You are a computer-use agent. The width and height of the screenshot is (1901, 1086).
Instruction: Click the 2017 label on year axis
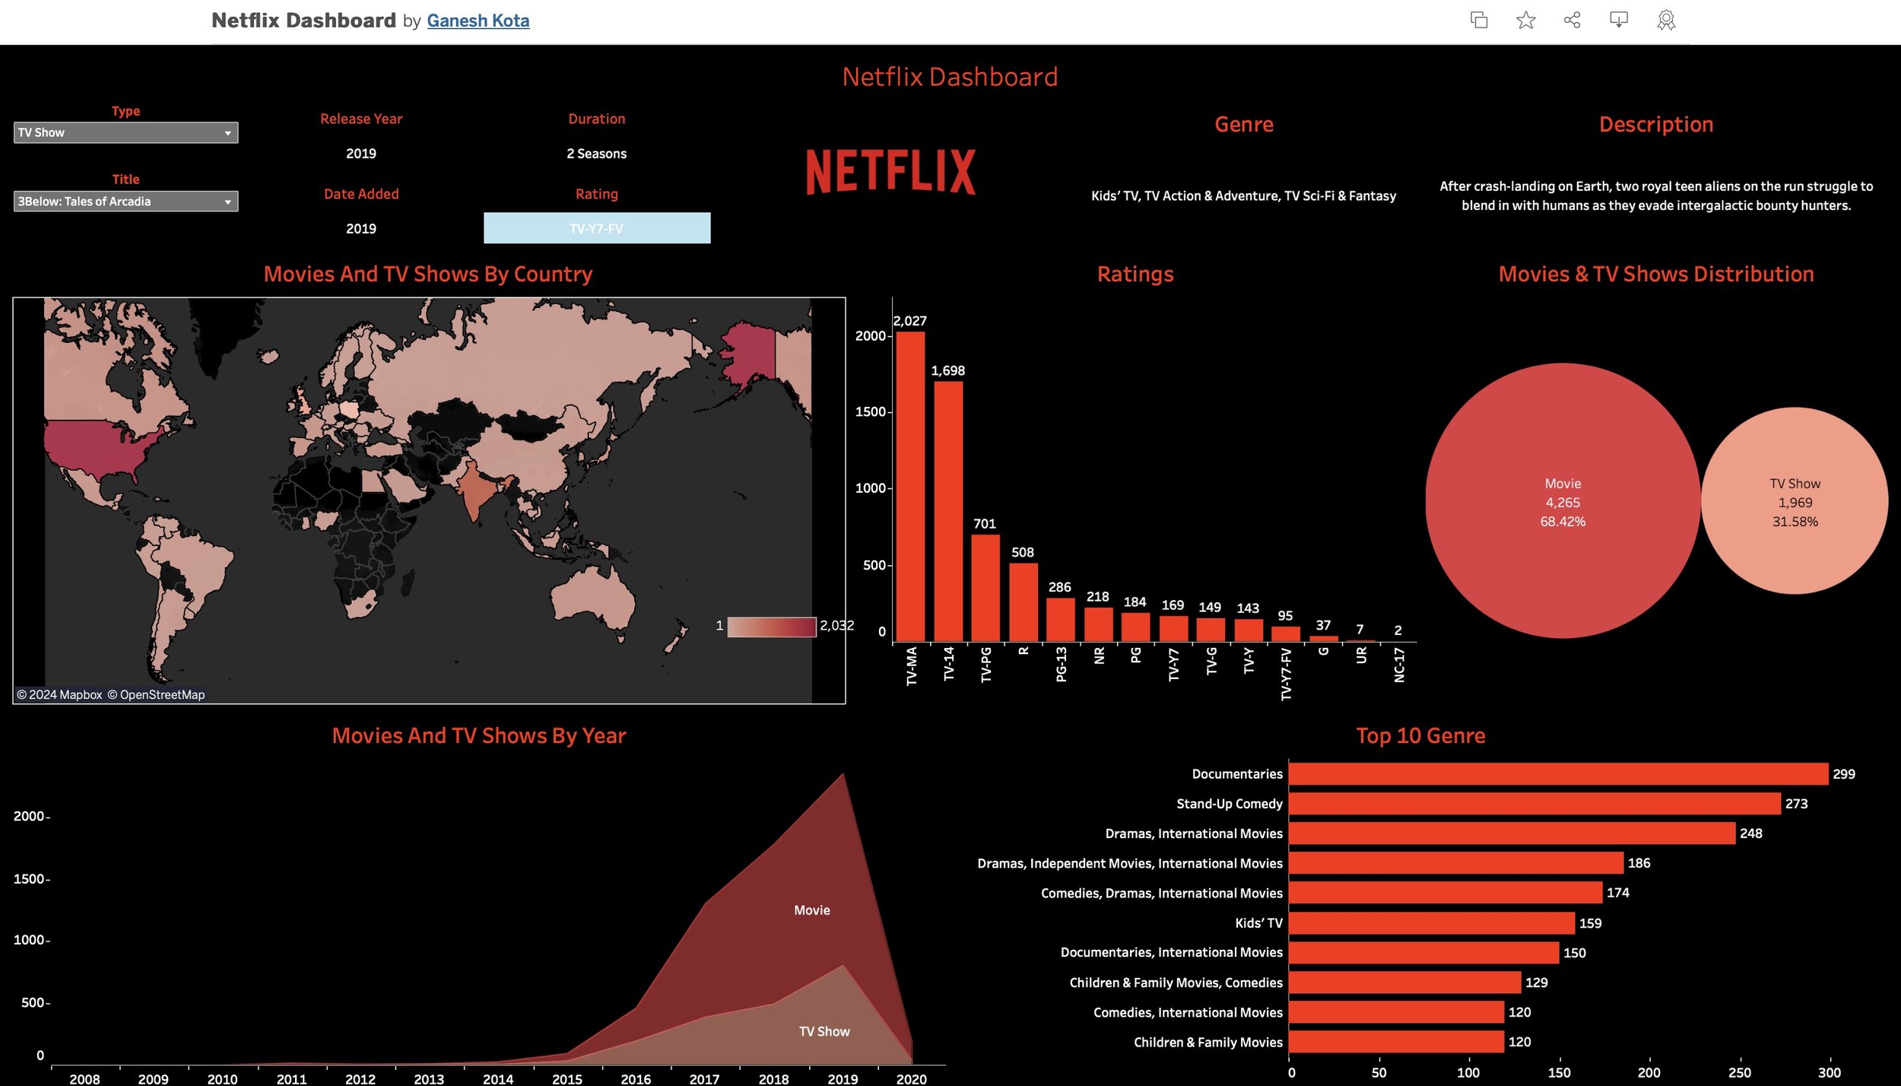click(704, 1079)
